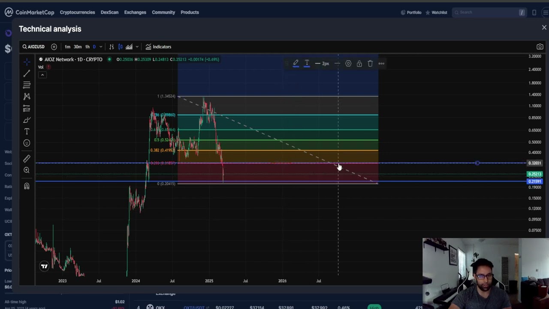
Task: Click the 0.25213 current price label
Action: click(534, 174)
